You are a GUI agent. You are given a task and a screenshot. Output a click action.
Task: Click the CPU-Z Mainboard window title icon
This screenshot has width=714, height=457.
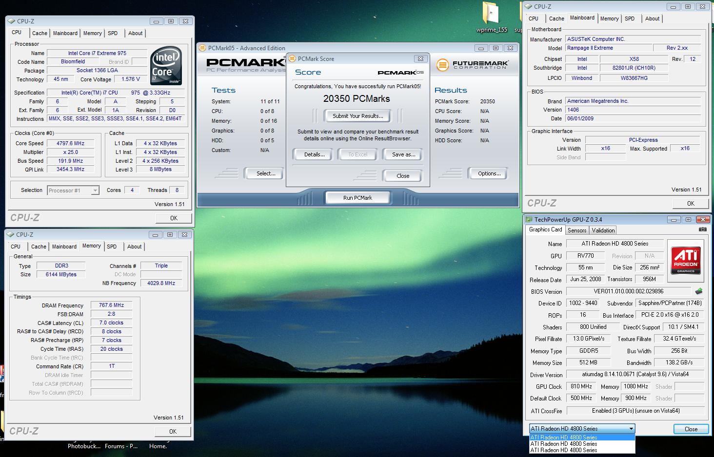coord(528,6)
